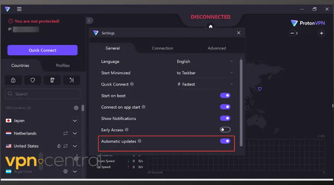Click the Search countries field
The width and height of the screenshot is (334, 185).
coord(42,94)
